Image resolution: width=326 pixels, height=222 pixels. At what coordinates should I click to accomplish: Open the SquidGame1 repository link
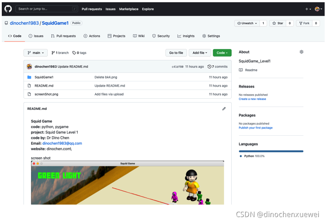pyautogui.click(x=55, y=23)
